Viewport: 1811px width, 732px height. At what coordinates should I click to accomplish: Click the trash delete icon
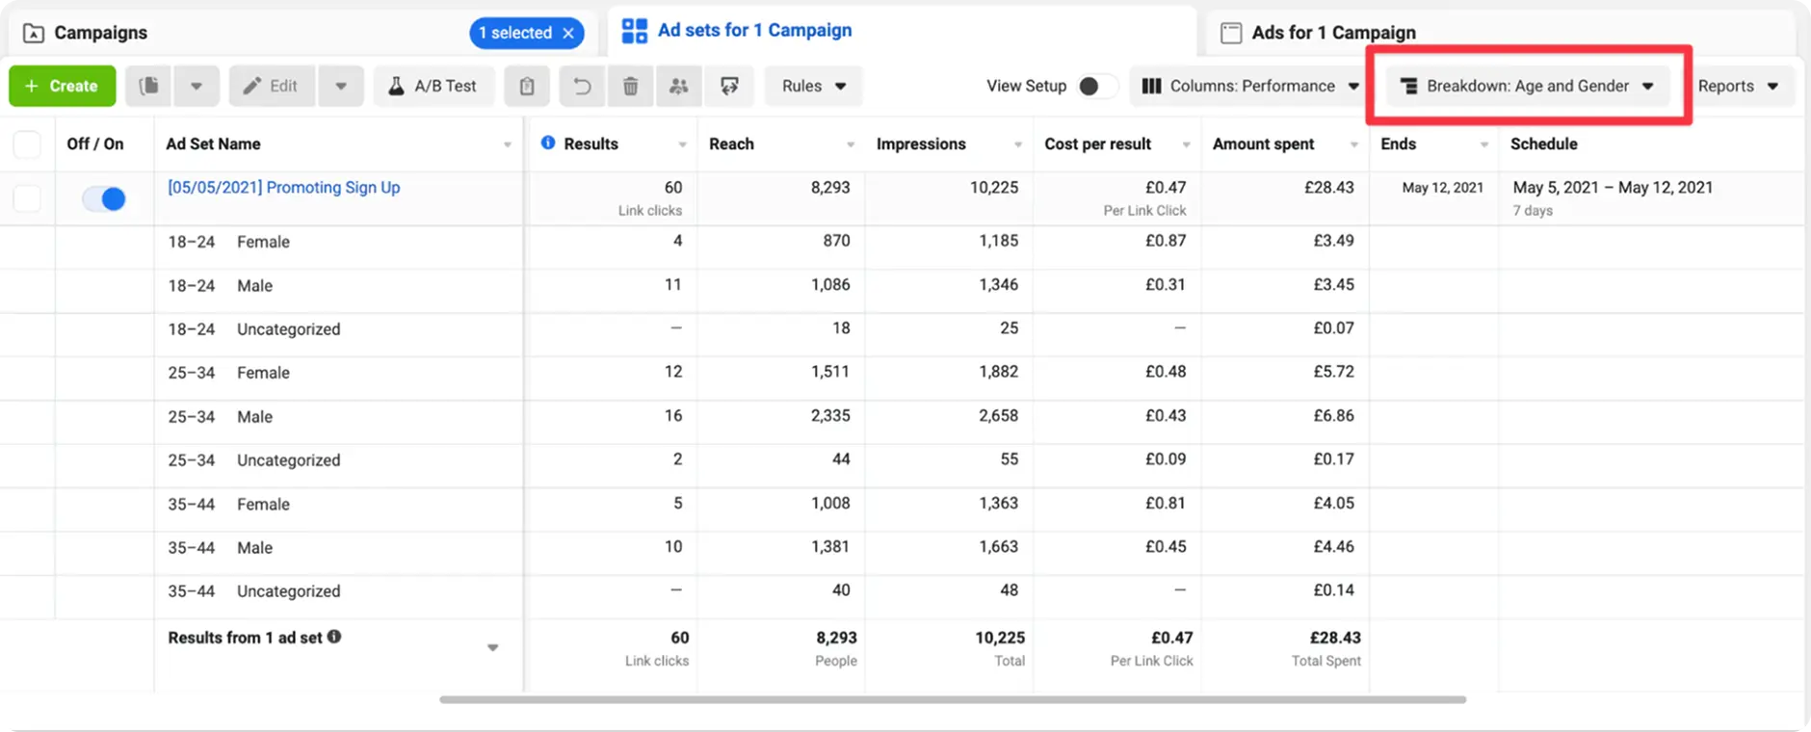tap(630, 86)
